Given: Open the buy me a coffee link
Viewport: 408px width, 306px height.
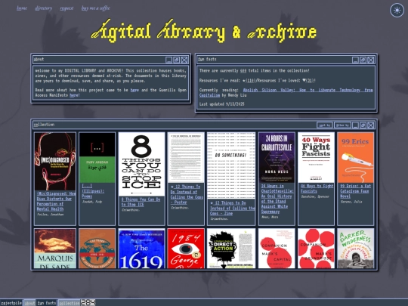Looking at the screenshot, I should pyautogui.click(x=95, y=8).
